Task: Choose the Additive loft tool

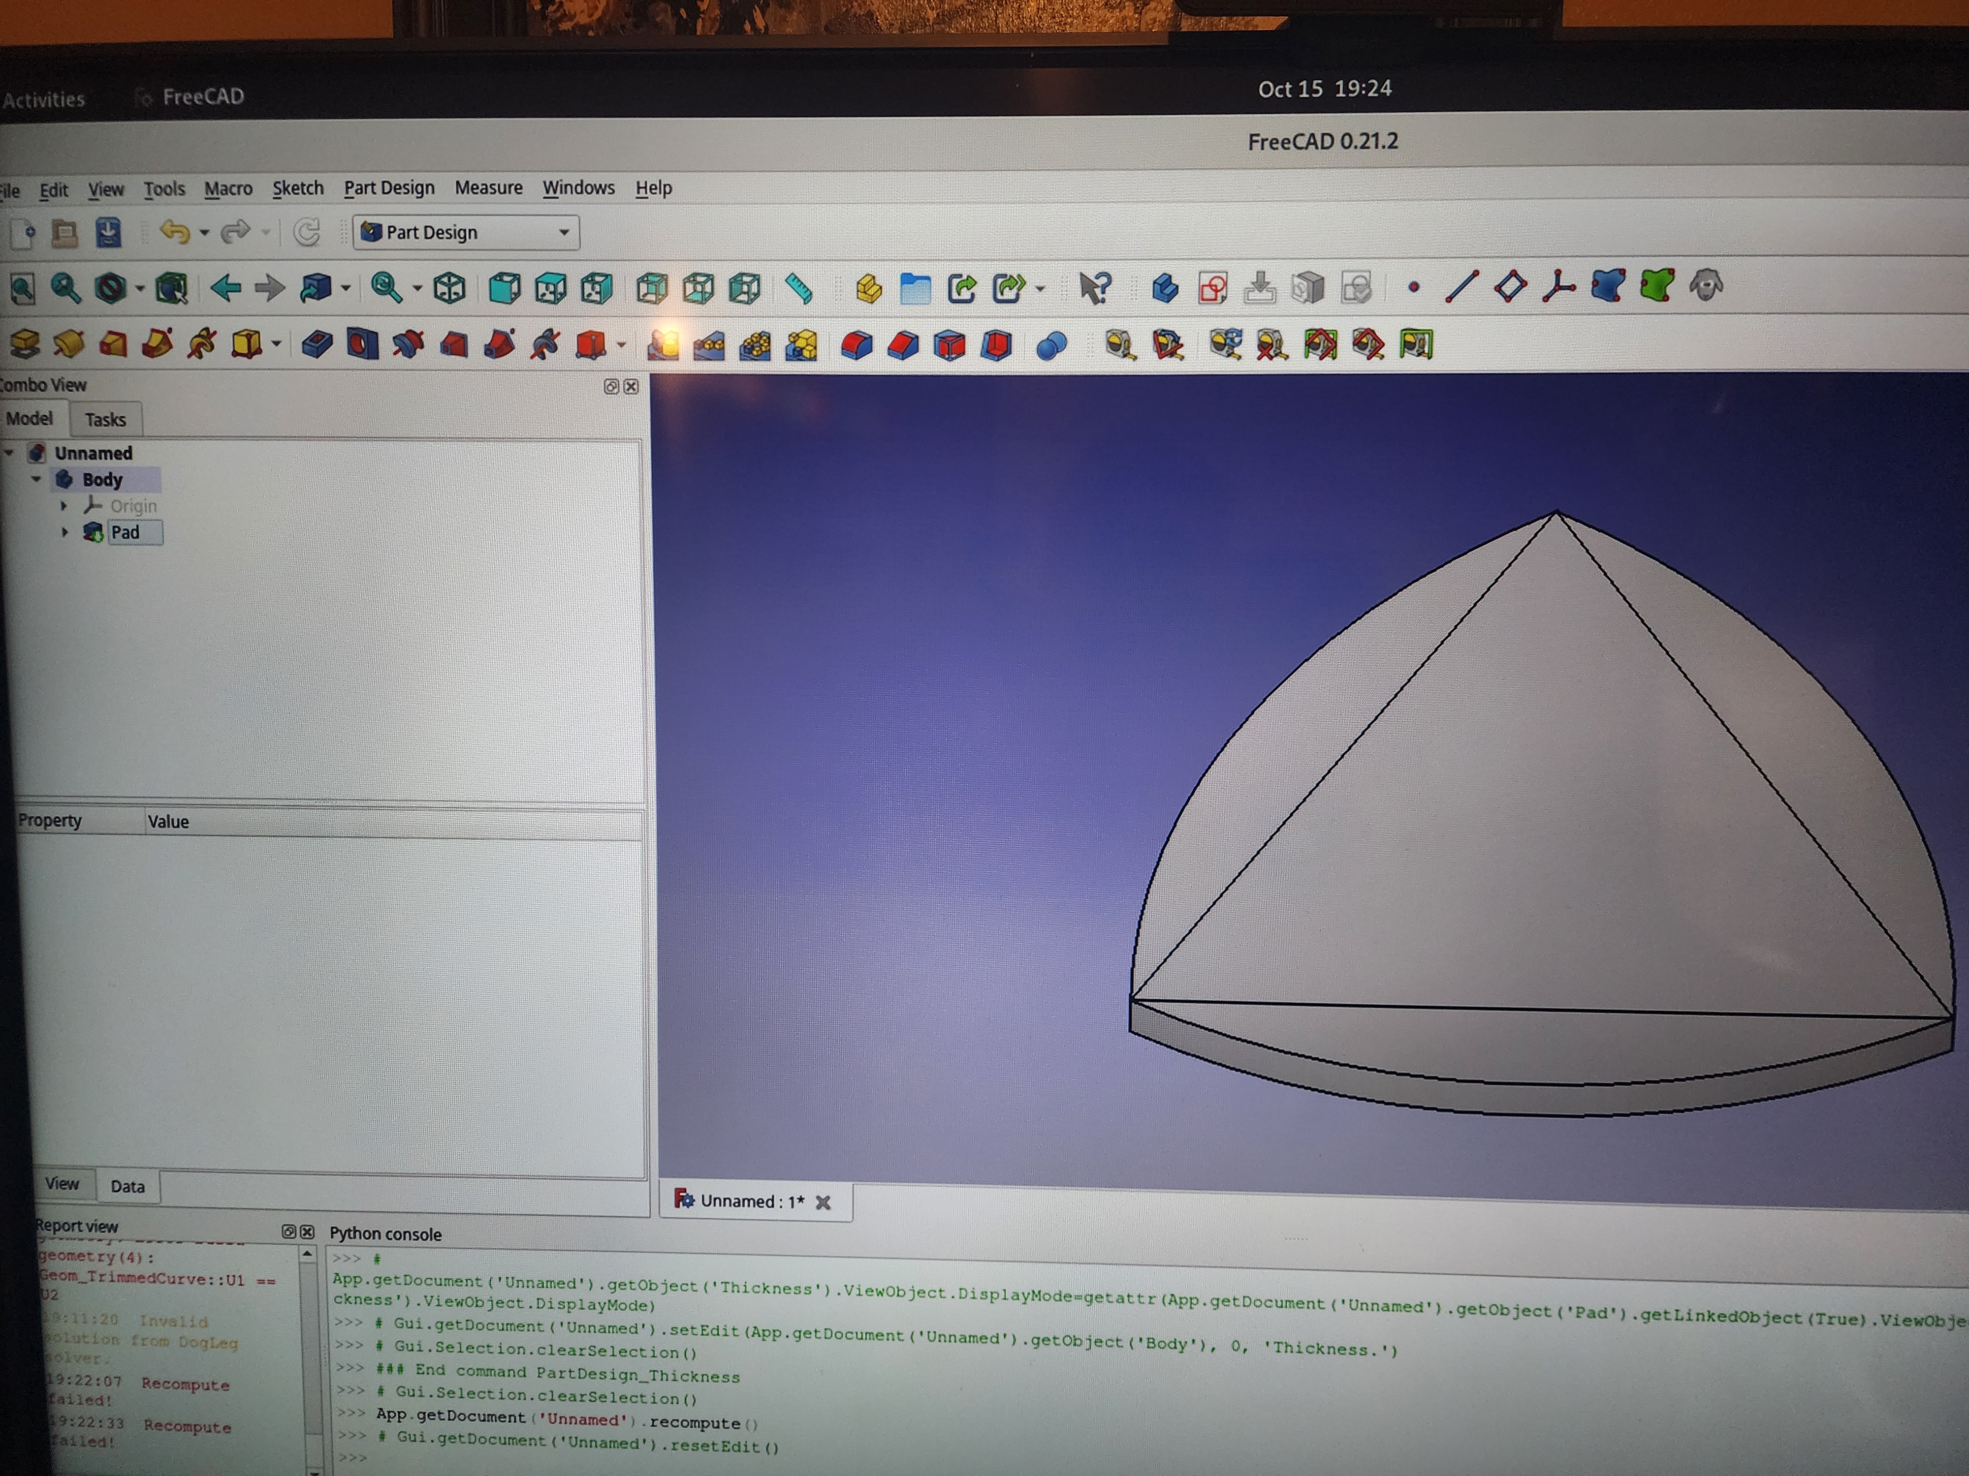Action: (x=113, y=343)
